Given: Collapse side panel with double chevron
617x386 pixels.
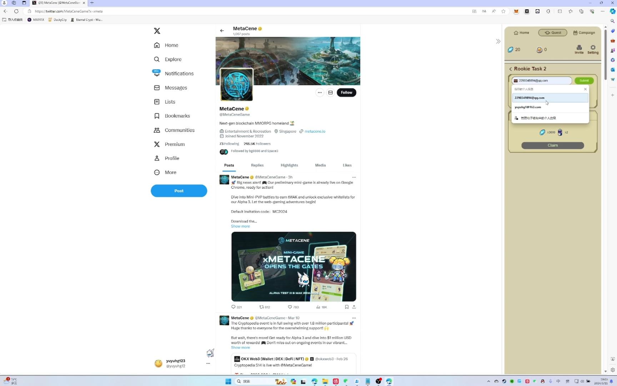Looking at the screenshot, I should click(x=498, y=41).
